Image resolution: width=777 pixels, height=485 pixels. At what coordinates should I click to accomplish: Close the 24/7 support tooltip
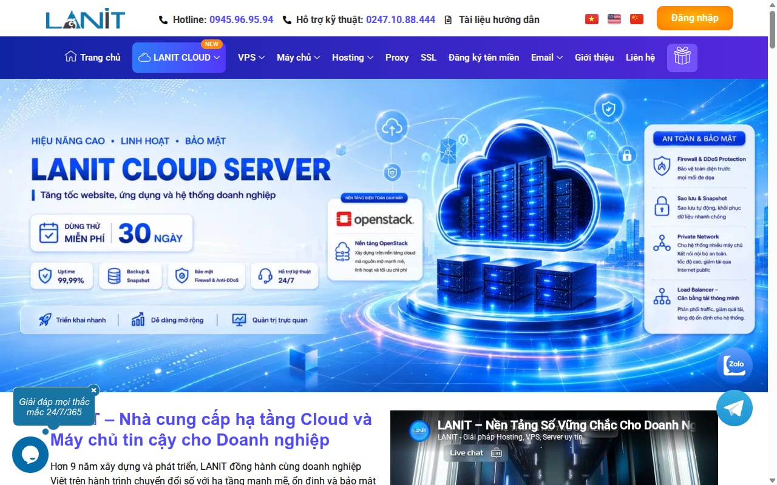pos(93,390)
